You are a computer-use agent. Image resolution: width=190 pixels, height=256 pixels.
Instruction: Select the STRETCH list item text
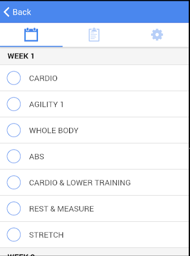(46, 235)
